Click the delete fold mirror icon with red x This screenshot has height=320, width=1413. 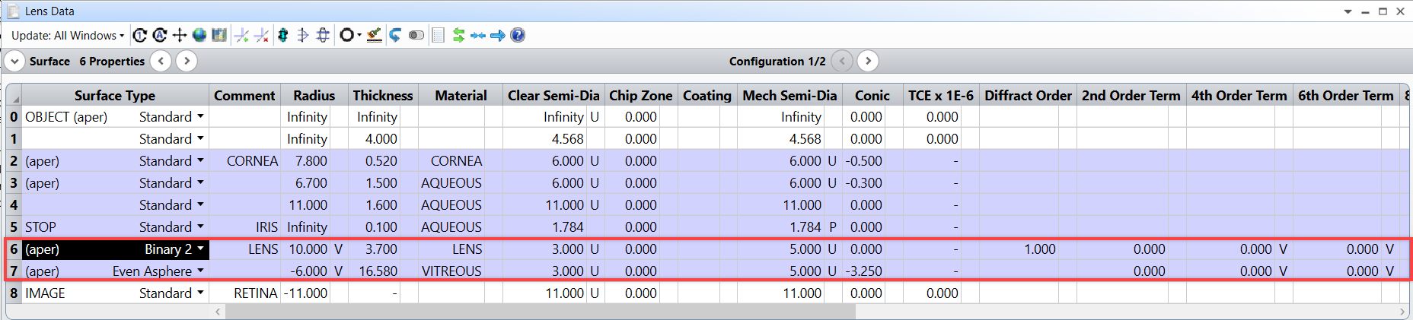(x=262, y=35)
